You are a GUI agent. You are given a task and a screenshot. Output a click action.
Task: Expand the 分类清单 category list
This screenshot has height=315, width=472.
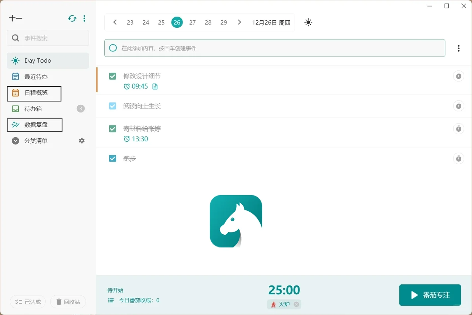(x=15, y=141)
